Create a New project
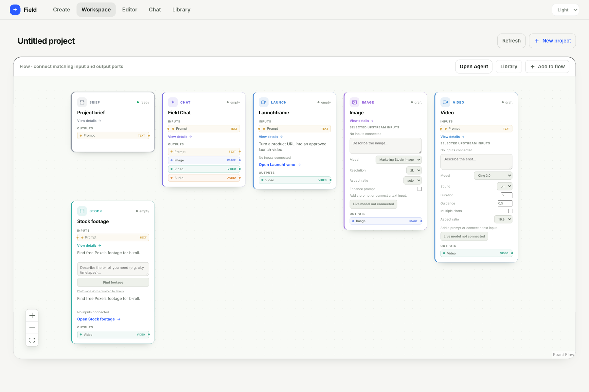589x392 pixels. click(552, 41)
